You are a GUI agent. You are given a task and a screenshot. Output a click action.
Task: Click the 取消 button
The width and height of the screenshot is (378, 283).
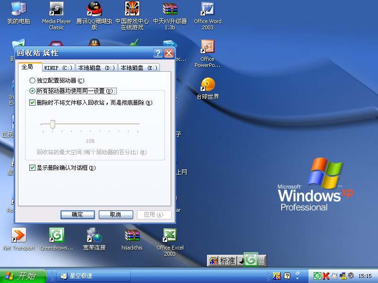(x=115, y=215)
